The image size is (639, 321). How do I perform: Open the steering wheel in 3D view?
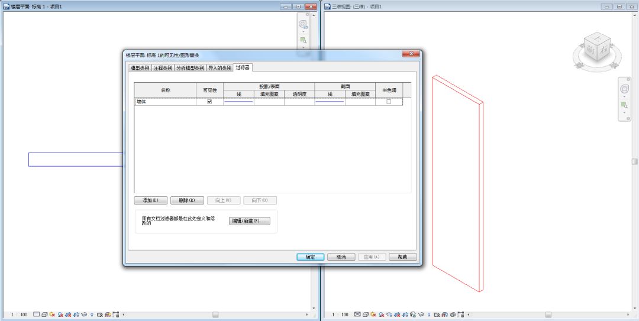coord(624,89)
